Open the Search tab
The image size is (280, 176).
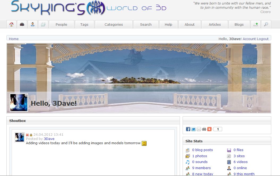click(146, 24)
